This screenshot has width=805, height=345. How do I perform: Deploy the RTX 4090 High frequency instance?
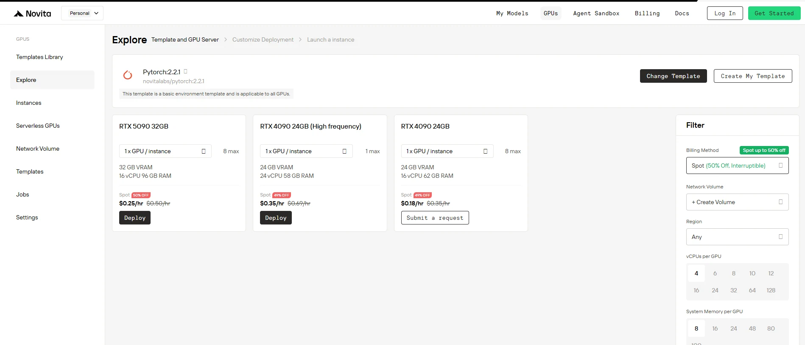point(276,218)
